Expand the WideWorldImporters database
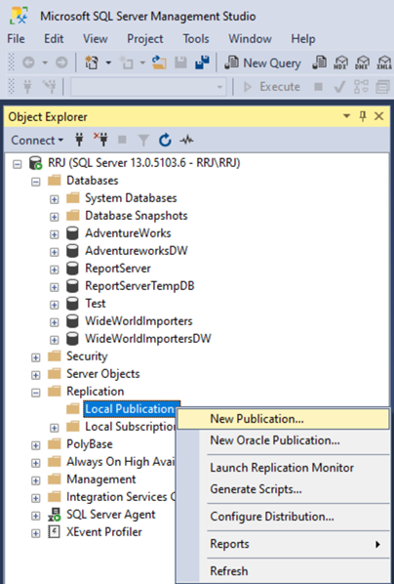 tap(55, 322)
